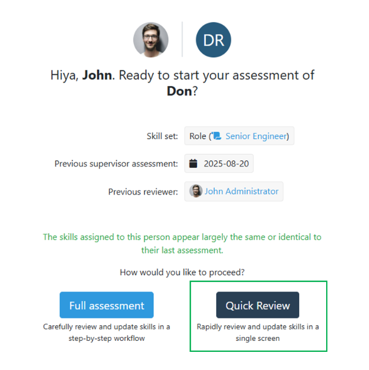369x370 pixels.
Task: Click the calendar icon beside the date
Action: (x=193, y=164)
